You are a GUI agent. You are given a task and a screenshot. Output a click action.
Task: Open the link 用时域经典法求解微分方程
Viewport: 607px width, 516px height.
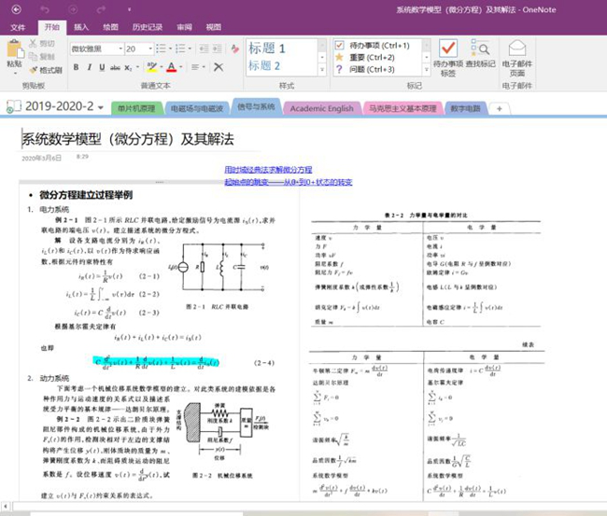point(268,170)
